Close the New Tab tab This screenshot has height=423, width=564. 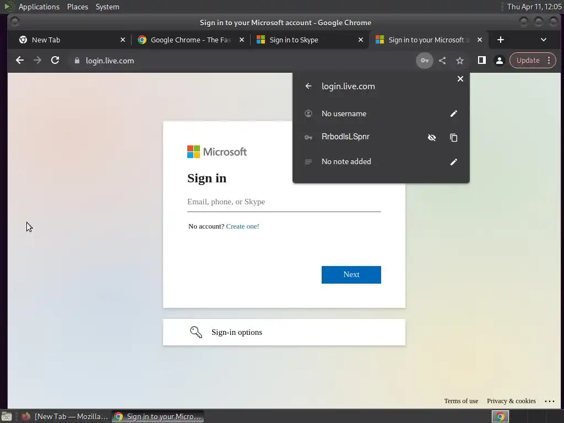(x=123, y=40)
